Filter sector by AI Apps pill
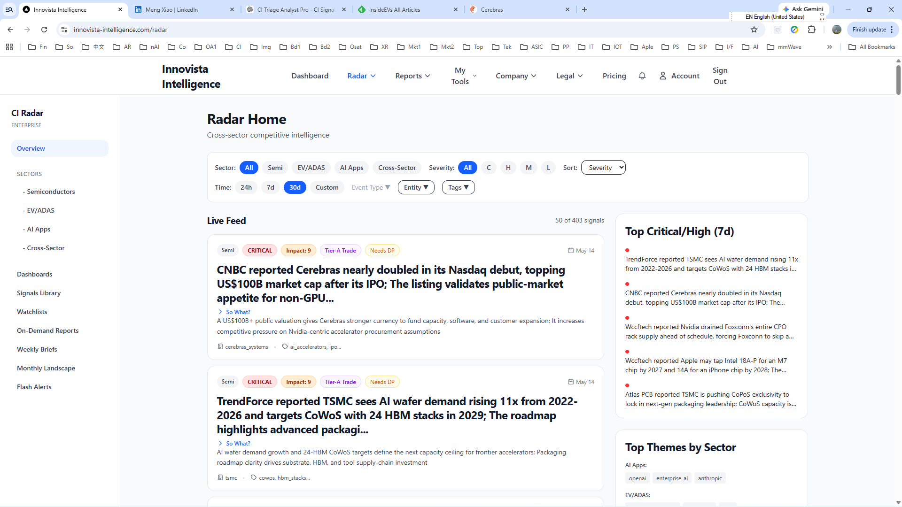The width and height of the screenshot is (902, 507). pyautogui.click(x=351, y=168)
